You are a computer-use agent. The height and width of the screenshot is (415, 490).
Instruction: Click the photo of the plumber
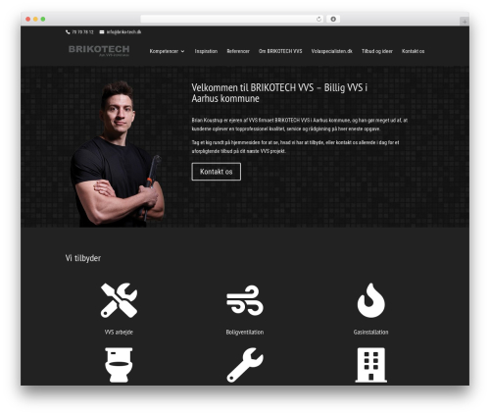tap(117, 154)
